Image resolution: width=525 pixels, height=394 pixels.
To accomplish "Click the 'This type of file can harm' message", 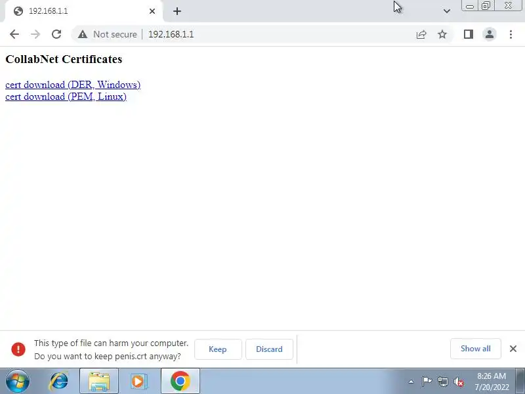I will click(x=111, y=349).
